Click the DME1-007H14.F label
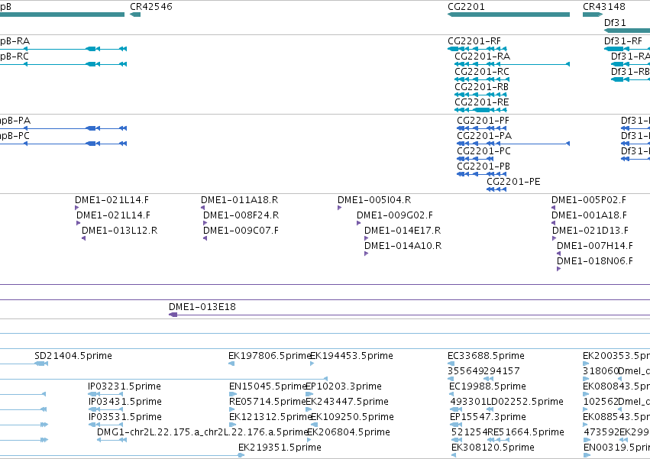 point(595,246)
